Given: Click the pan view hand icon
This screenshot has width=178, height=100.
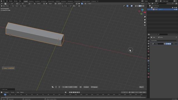Looking at the screenshot, I should [x=145, y=20].
